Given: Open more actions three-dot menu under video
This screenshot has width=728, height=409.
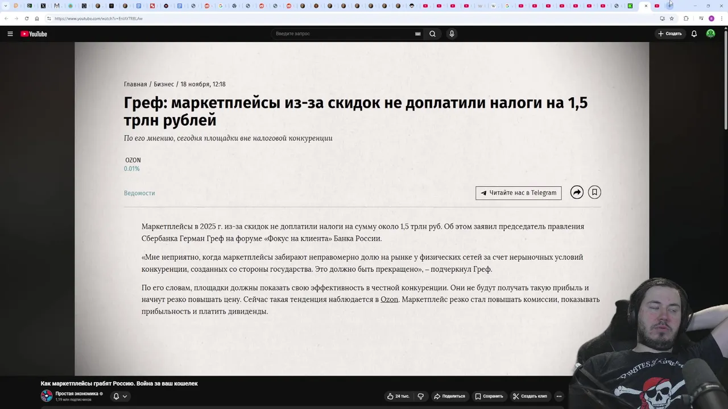Looking at the screenshot, I should (x=559, y=396).
